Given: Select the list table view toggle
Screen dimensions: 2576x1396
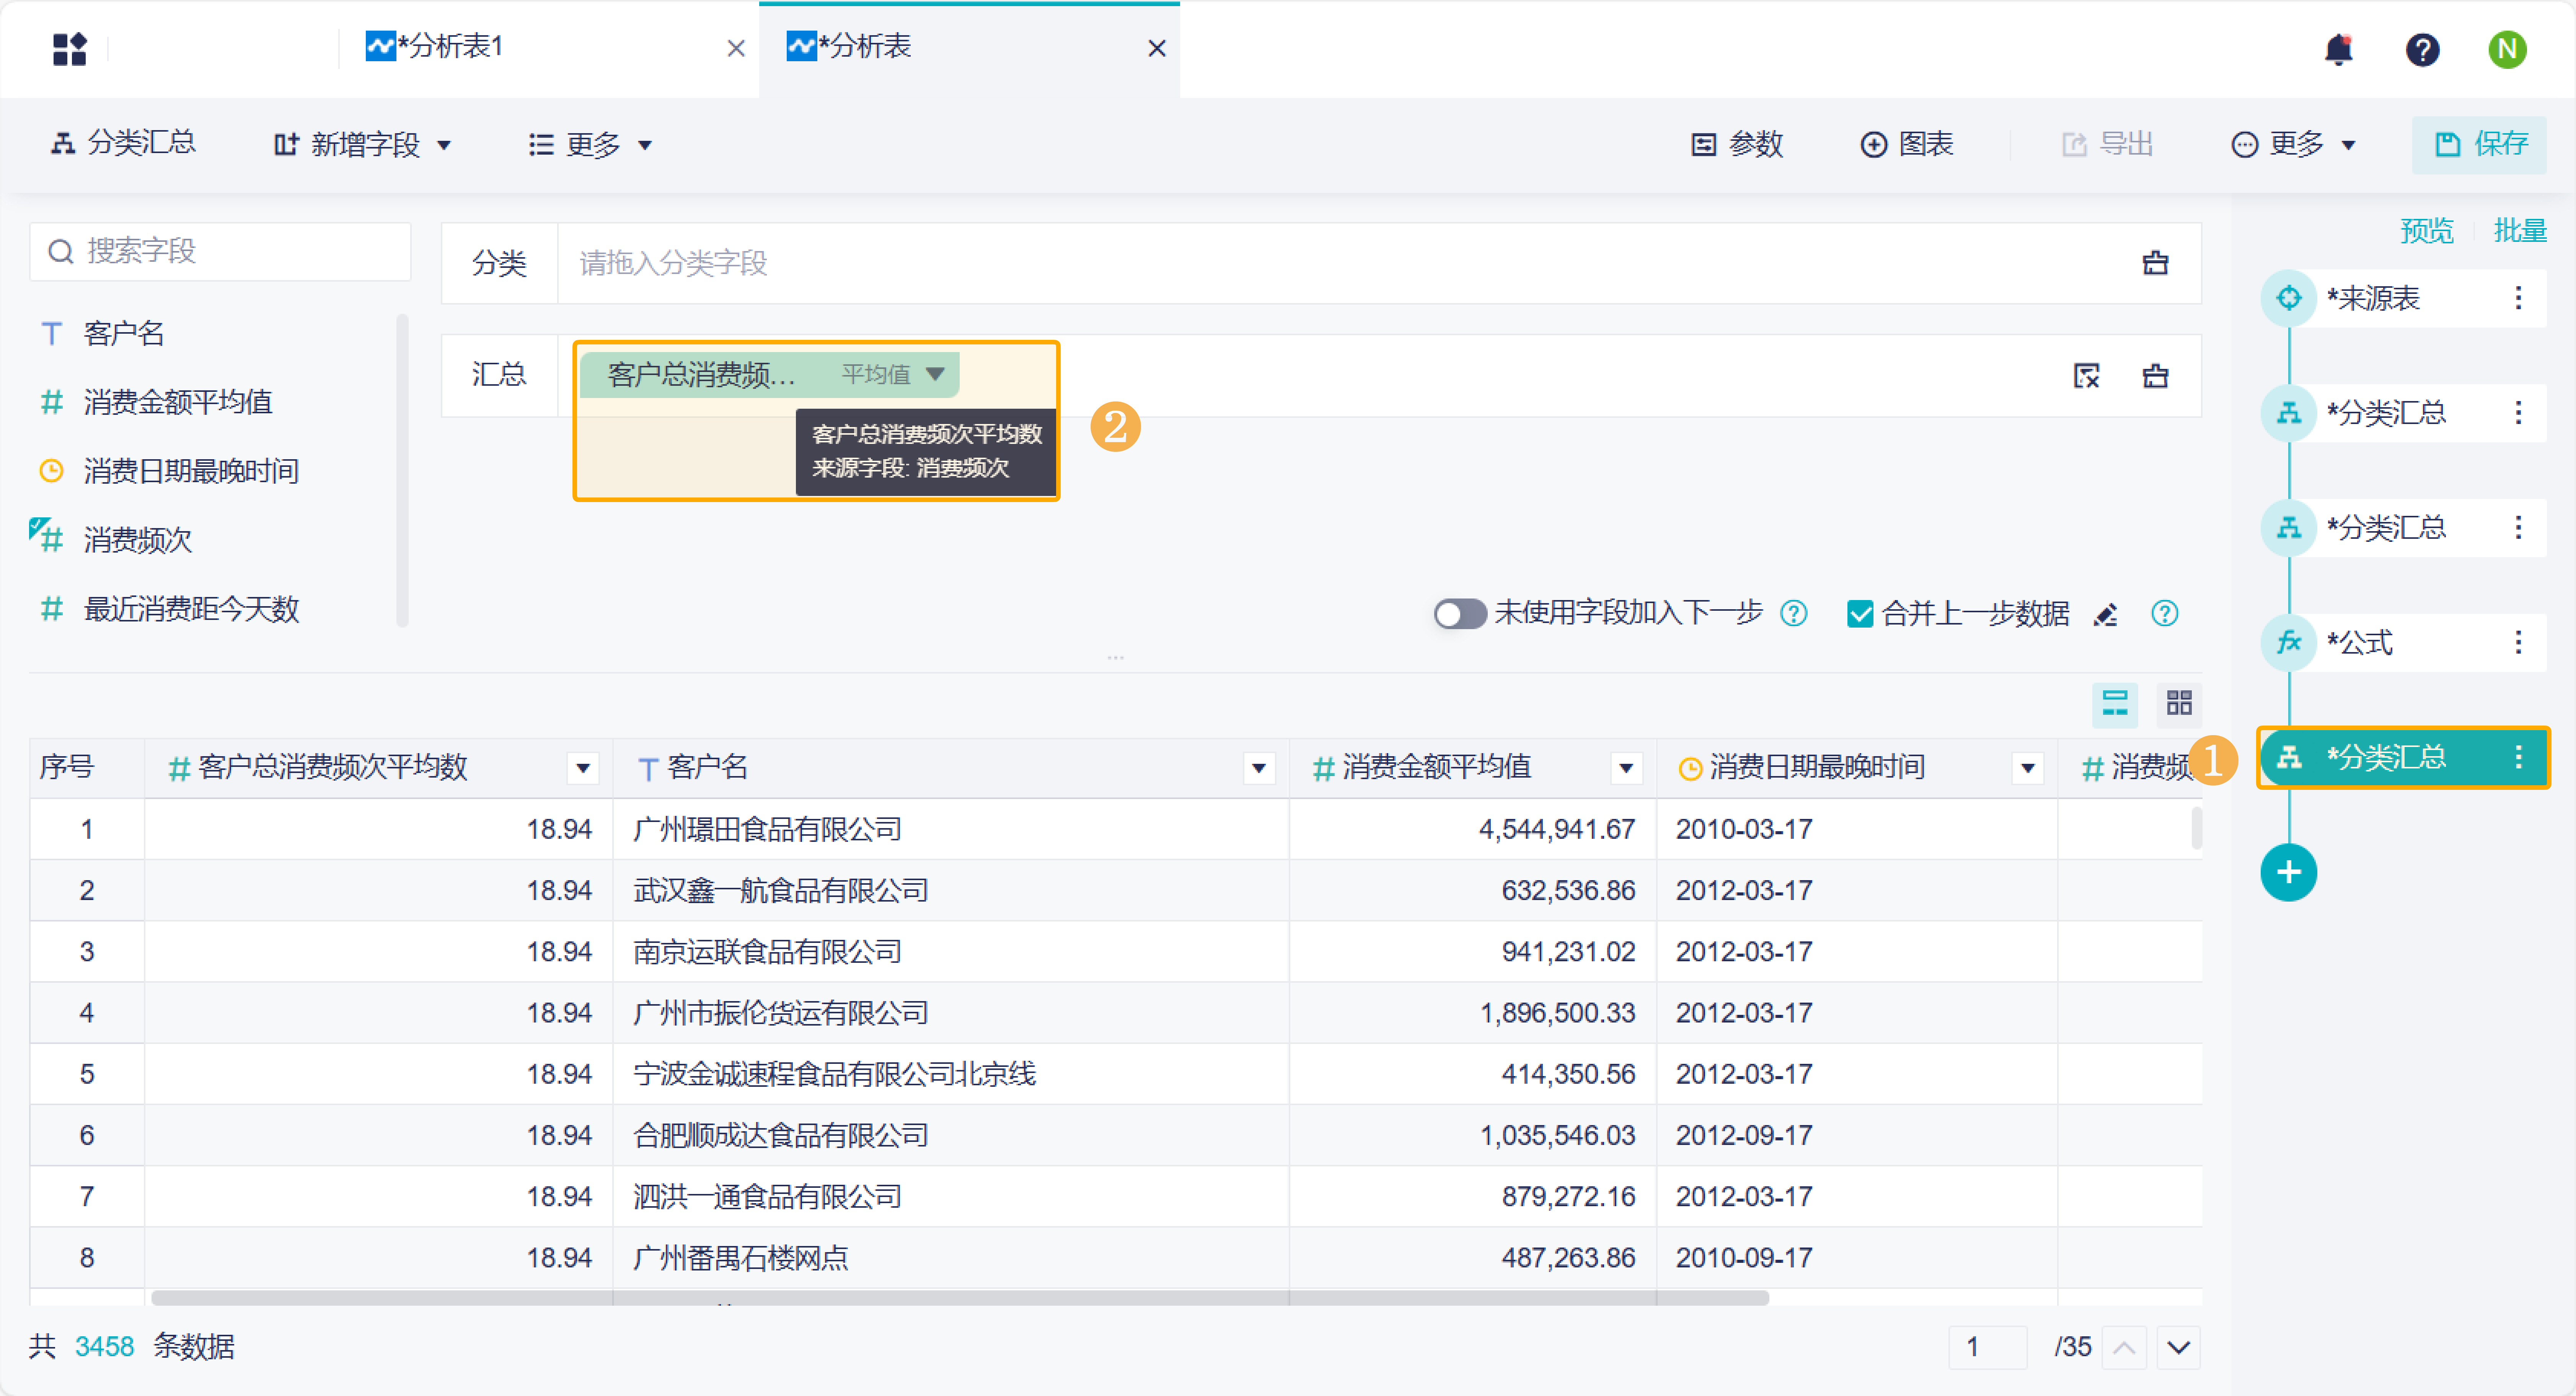Looking at the screenshot, I should (2114, 703).
